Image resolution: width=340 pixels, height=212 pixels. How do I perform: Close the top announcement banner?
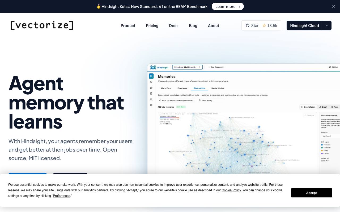point(334,6)
